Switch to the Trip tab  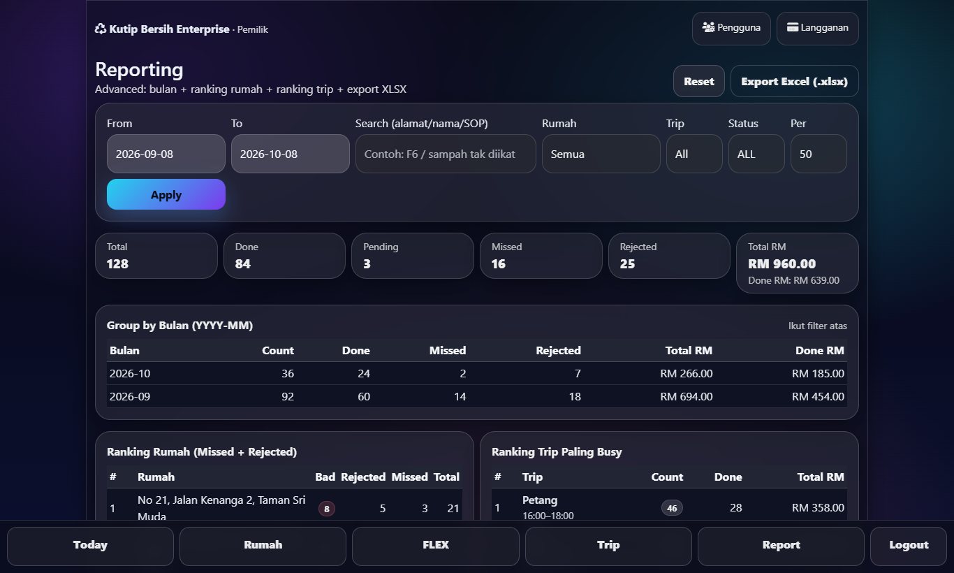click(x=608, y=546)
